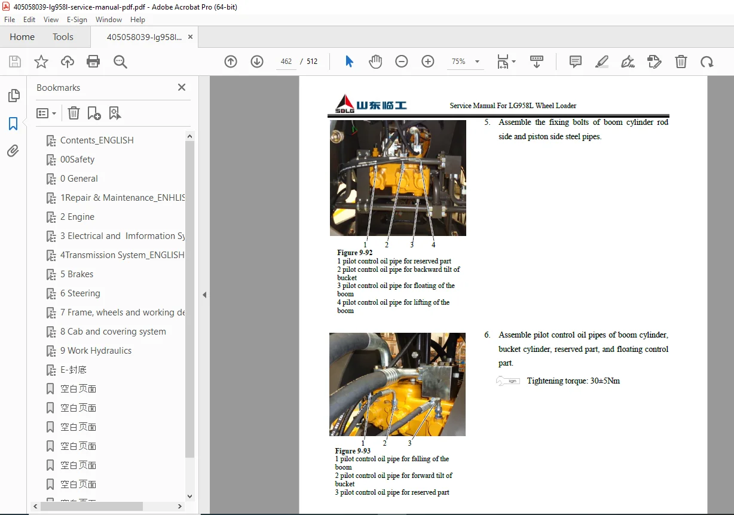Open the 3 Electrical and Imformation bookmark
The height and width of the screenshot is (515, 734).
click(123, 236)
